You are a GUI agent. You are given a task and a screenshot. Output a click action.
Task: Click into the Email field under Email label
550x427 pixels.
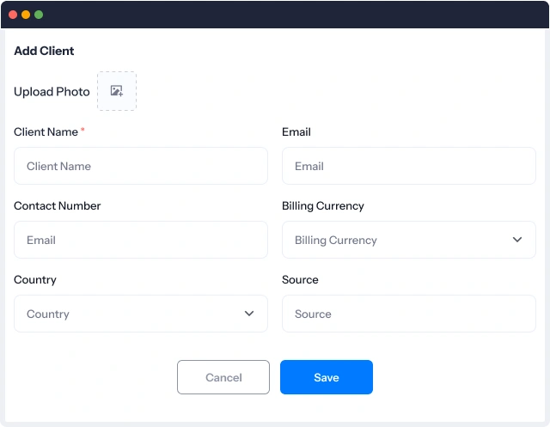[409, 166]
